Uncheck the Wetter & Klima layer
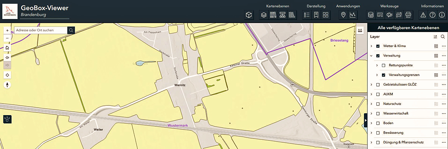The width and height of the screenshot is (448, 149). (378, 46)
